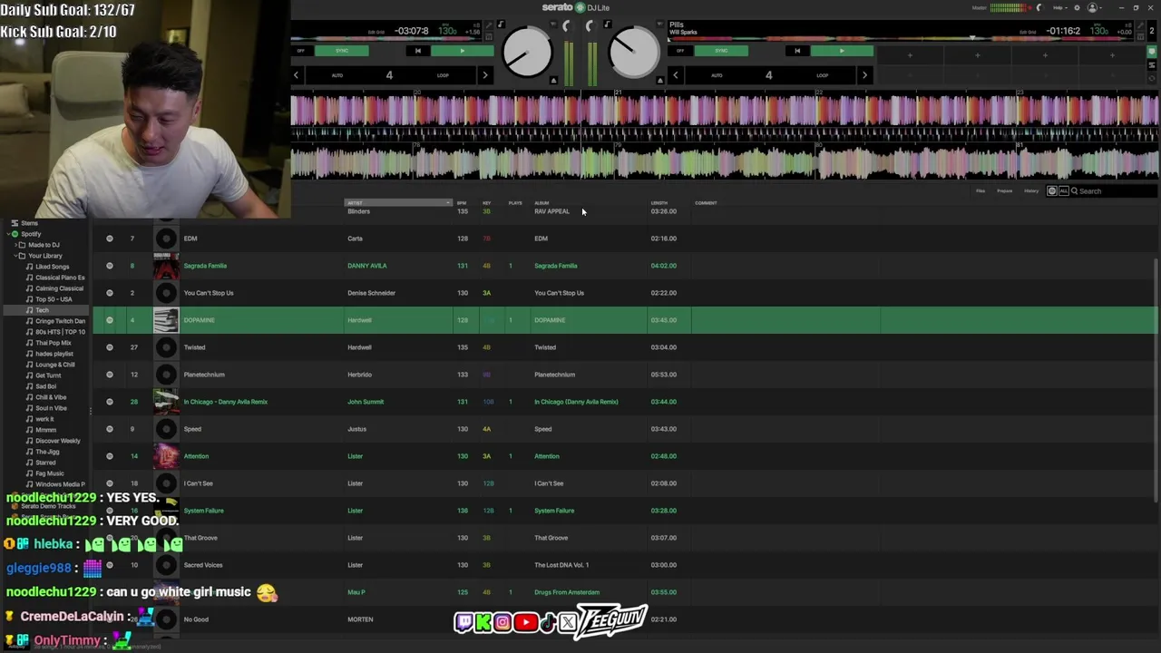The width and height of the screenshot is (1161, 653).
Task: Activate the left deck 4-beat auto loop
Action: point(389,75)
